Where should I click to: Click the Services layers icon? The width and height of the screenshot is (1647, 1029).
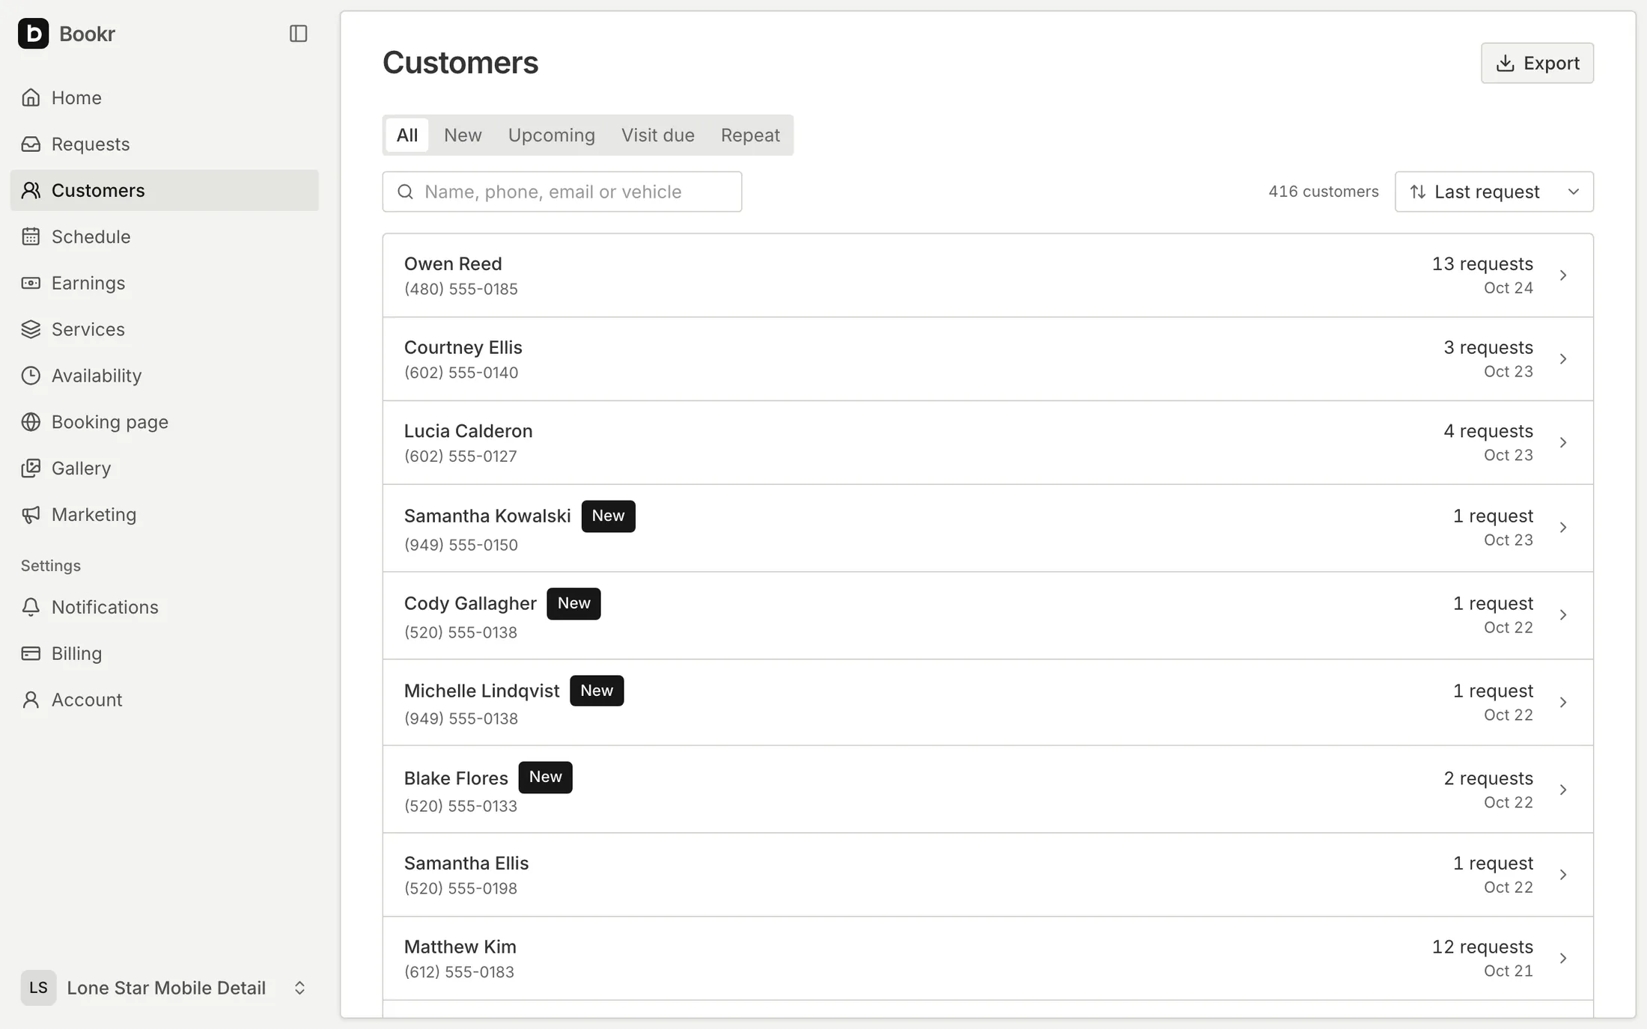(31, 329)
